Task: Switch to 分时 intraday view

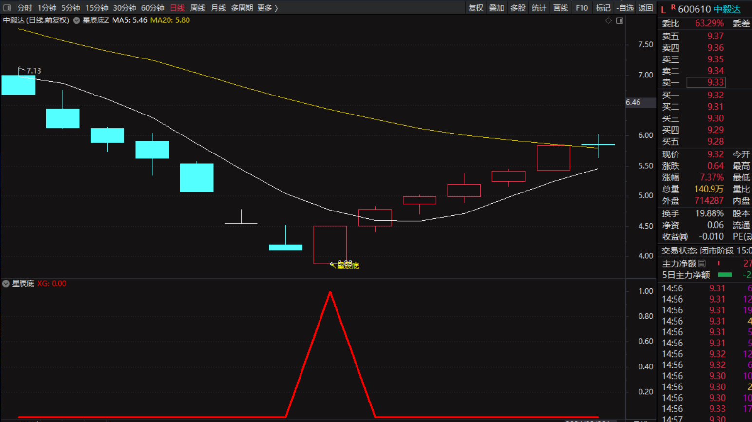Action: pos(24,8)
